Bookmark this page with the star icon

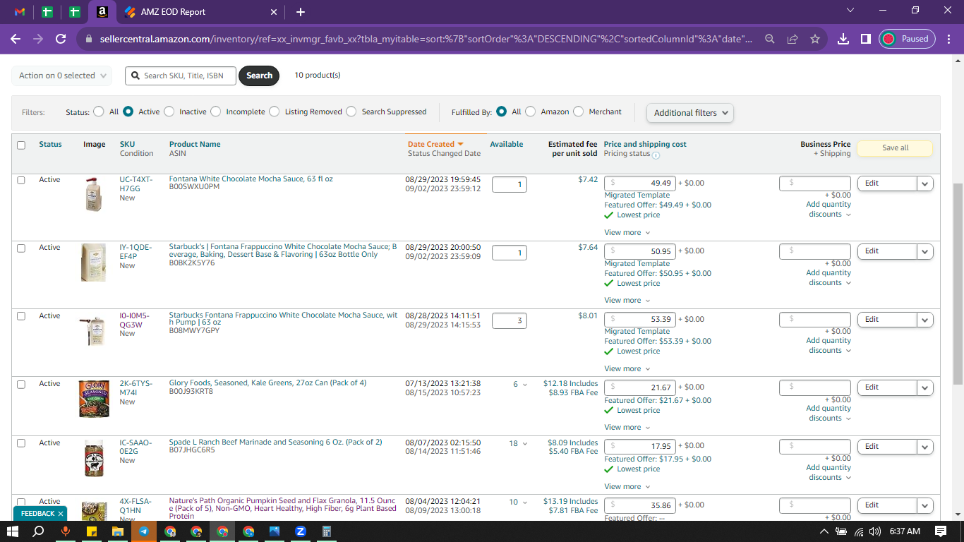click(815, 39)
